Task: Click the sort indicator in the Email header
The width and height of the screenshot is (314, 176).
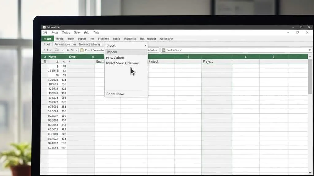Action: [93, 57]
